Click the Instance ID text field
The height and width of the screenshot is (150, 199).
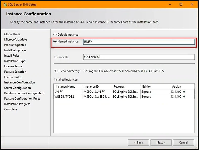point(139,57)
